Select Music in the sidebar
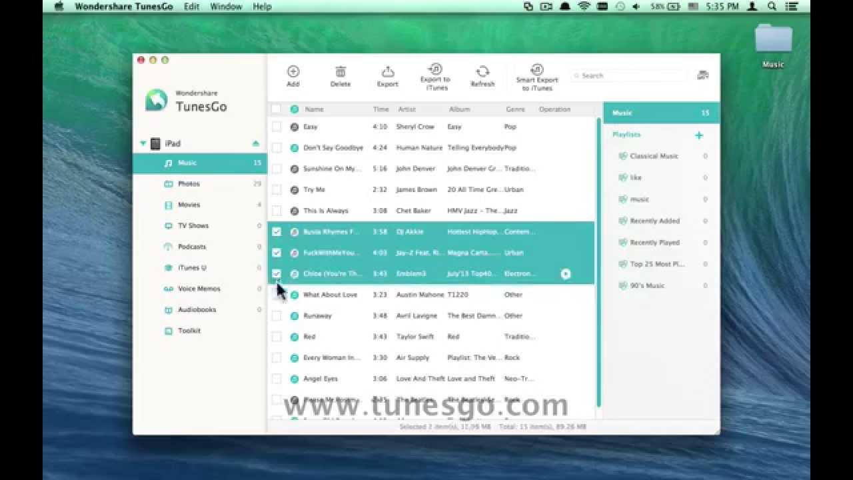The image size is (853, 480). click(x=200, y=163)
